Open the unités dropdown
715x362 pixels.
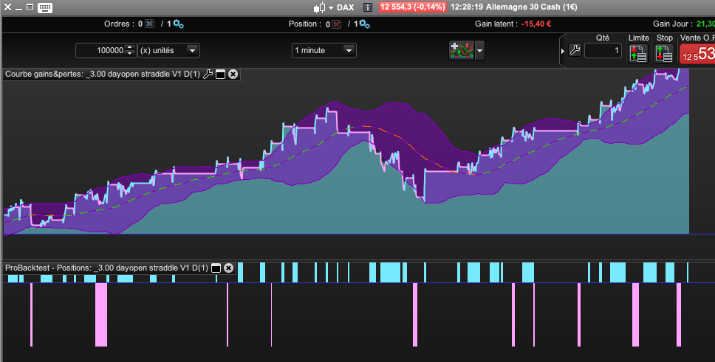pos(193,50)
